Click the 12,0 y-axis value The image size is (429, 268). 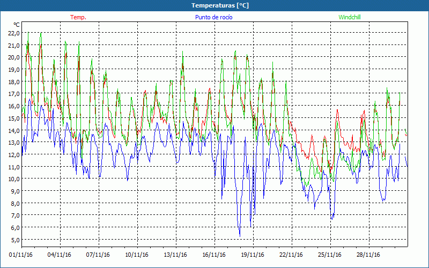tap(14, 155)
